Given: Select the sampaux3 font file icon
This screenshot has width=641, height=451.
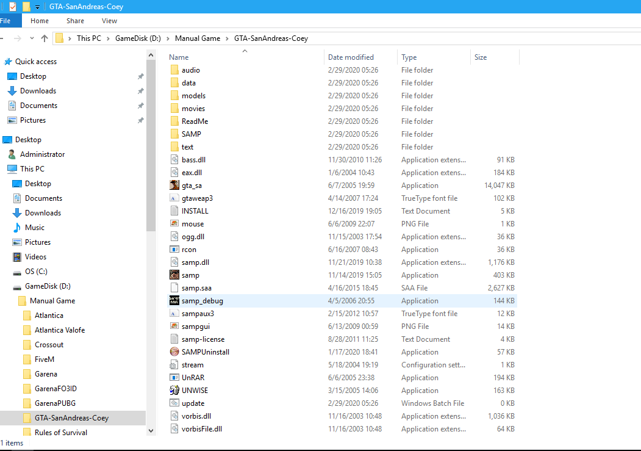Looking at the screenshot, I should pyautogui.click(x=174, y=313).
